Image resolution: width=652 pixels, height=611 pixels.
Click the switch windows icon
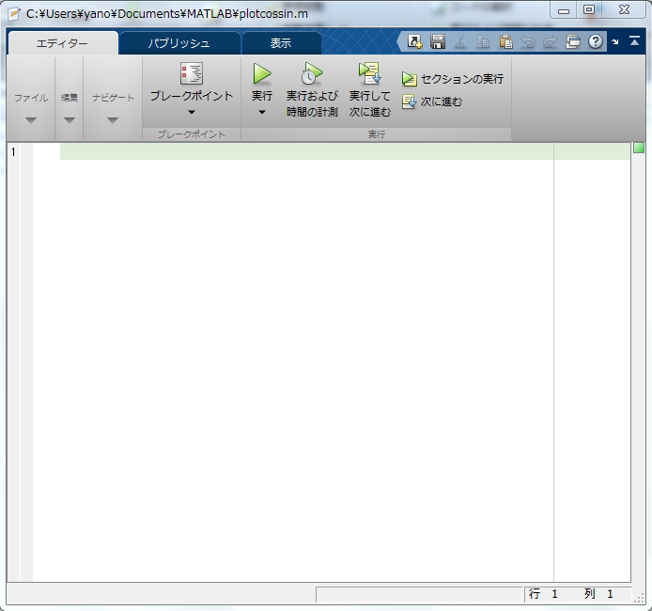tap(573, 41)
